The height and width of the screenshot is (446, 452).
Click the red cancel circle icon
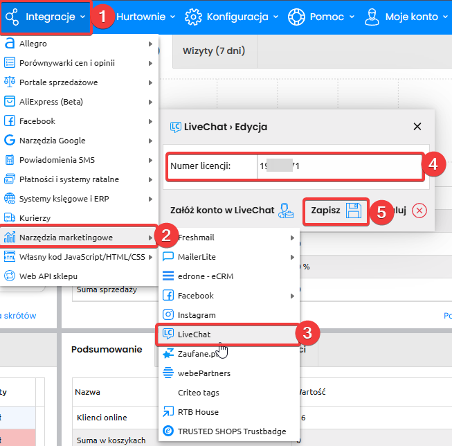coord(419,211)
